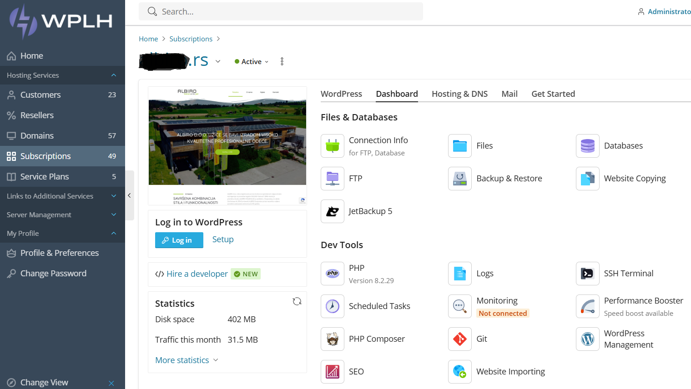This screenshot has height=389, width=691.
Task: Launch the SSH Terminal icon
Action: pos(588,274)
